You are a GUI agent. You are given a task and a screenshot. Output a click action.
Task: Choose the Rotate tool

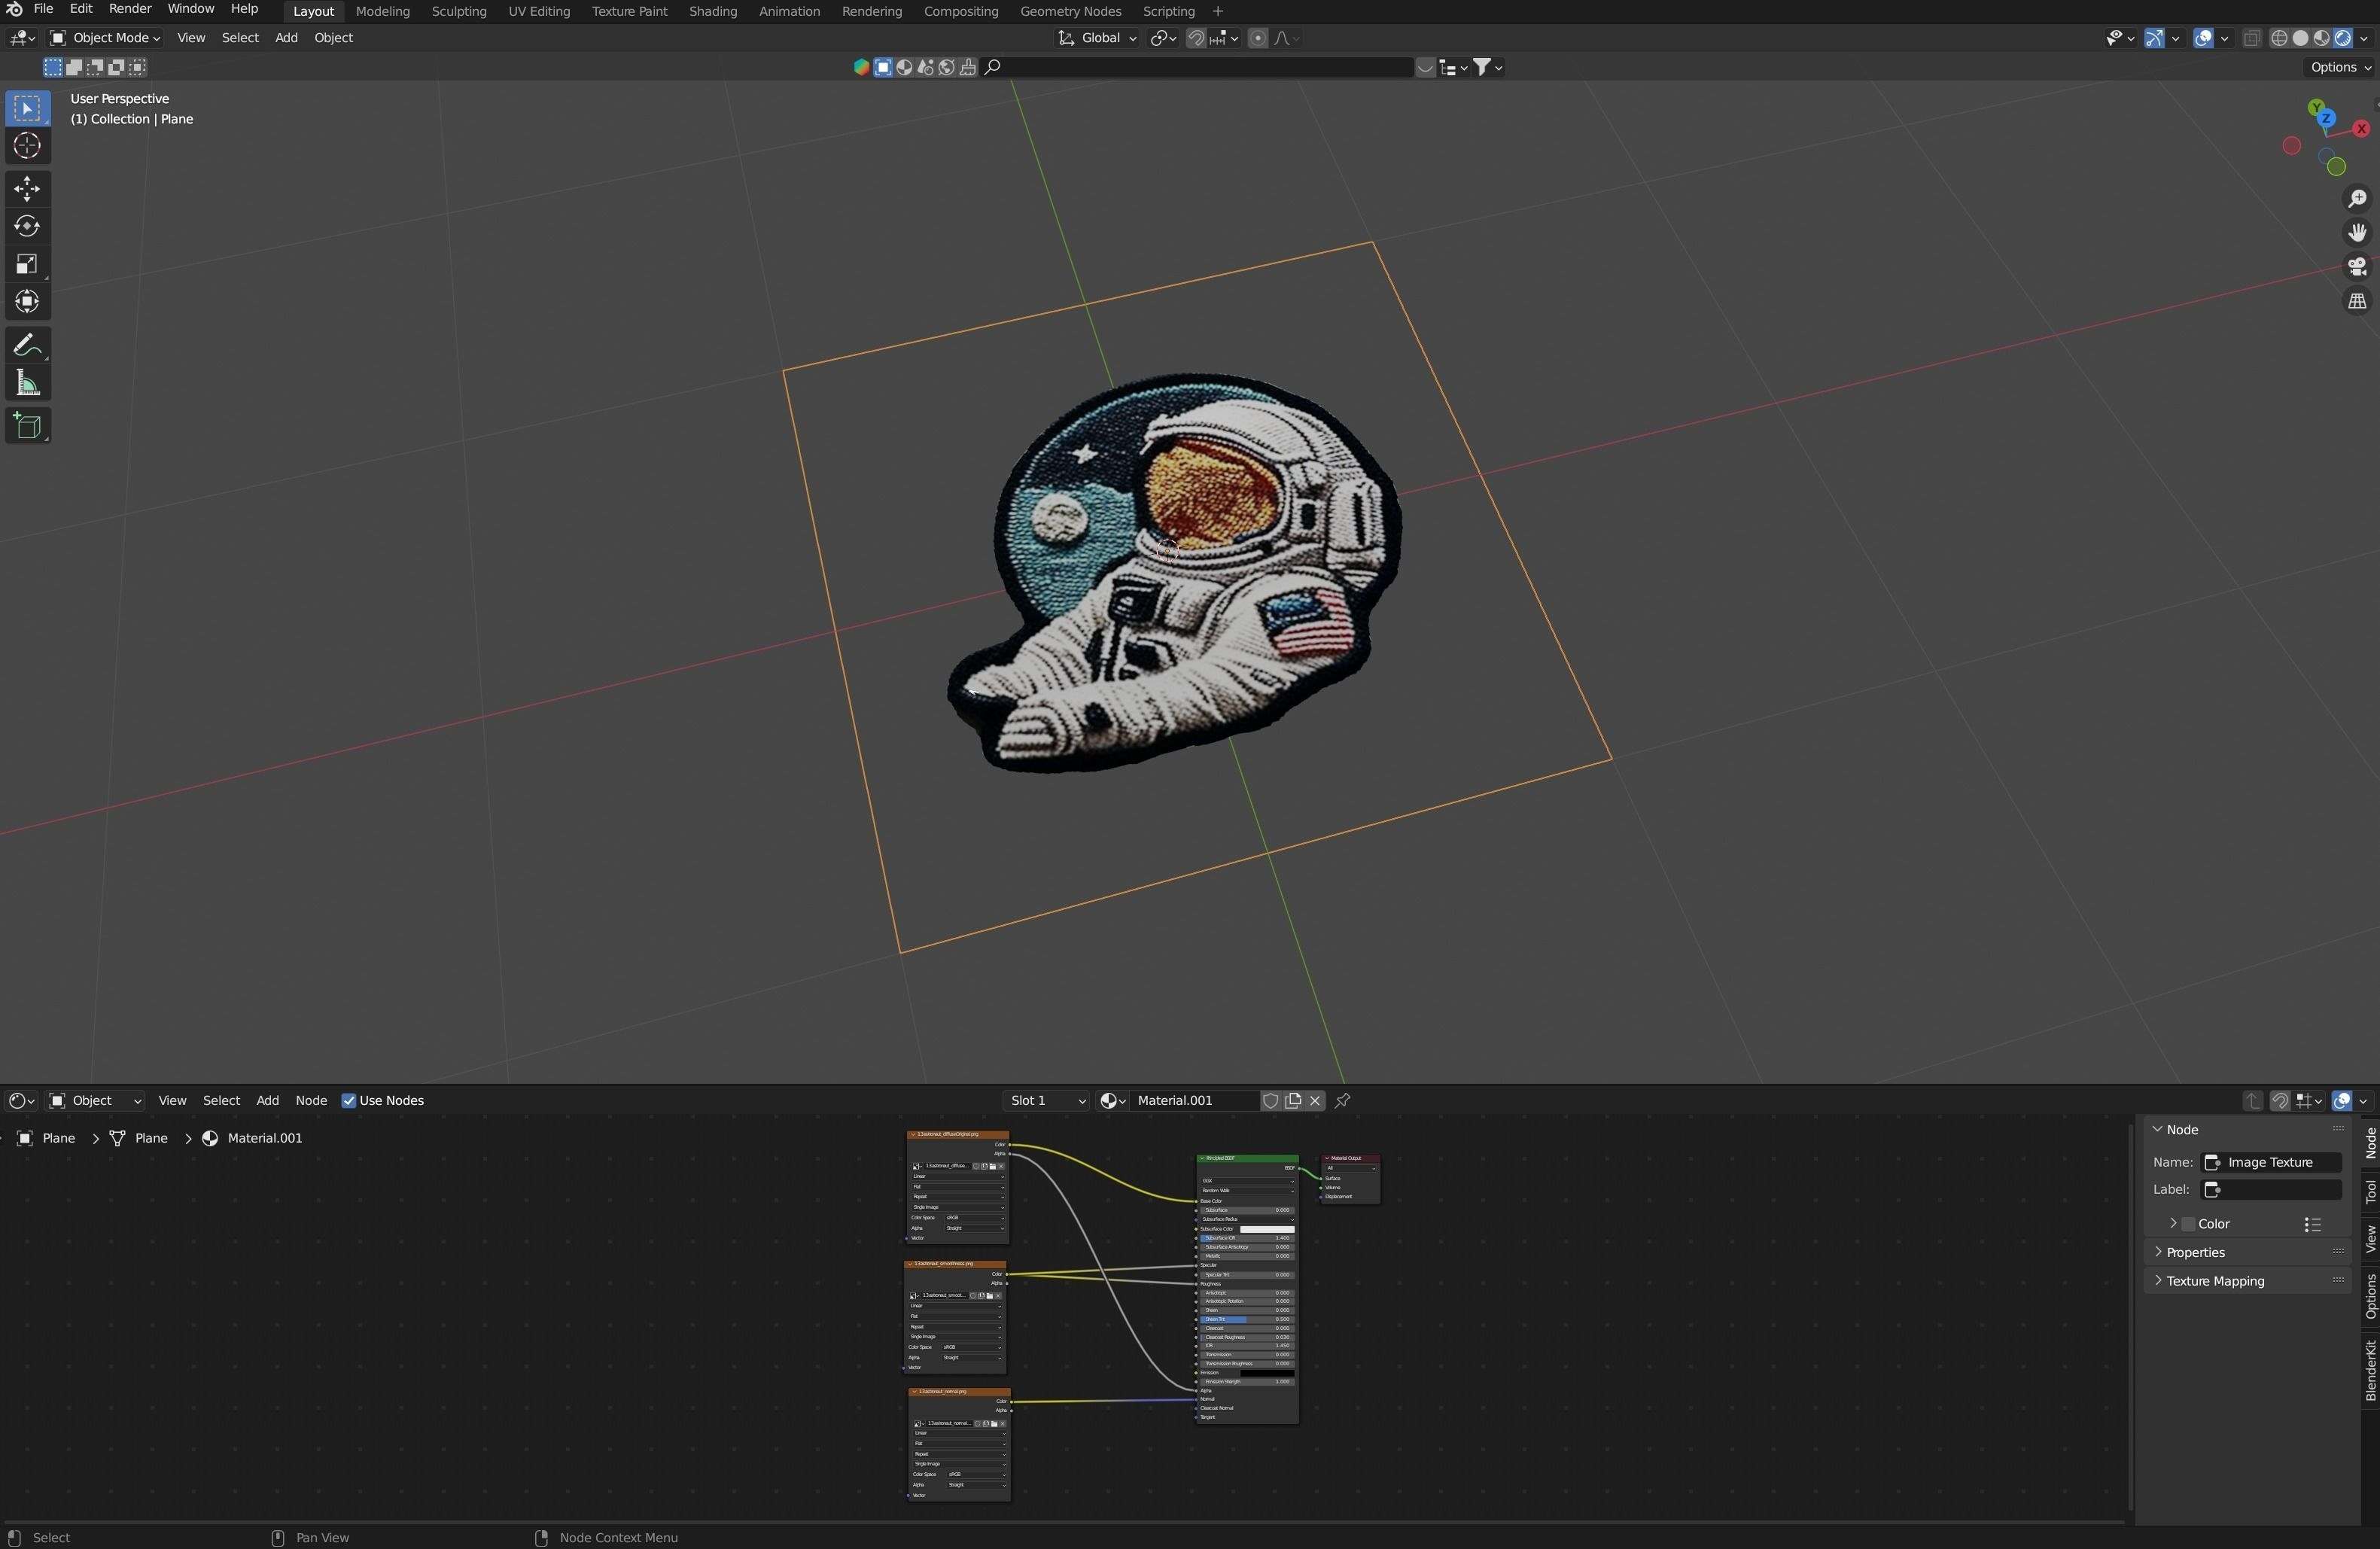(x=27, y=227)
